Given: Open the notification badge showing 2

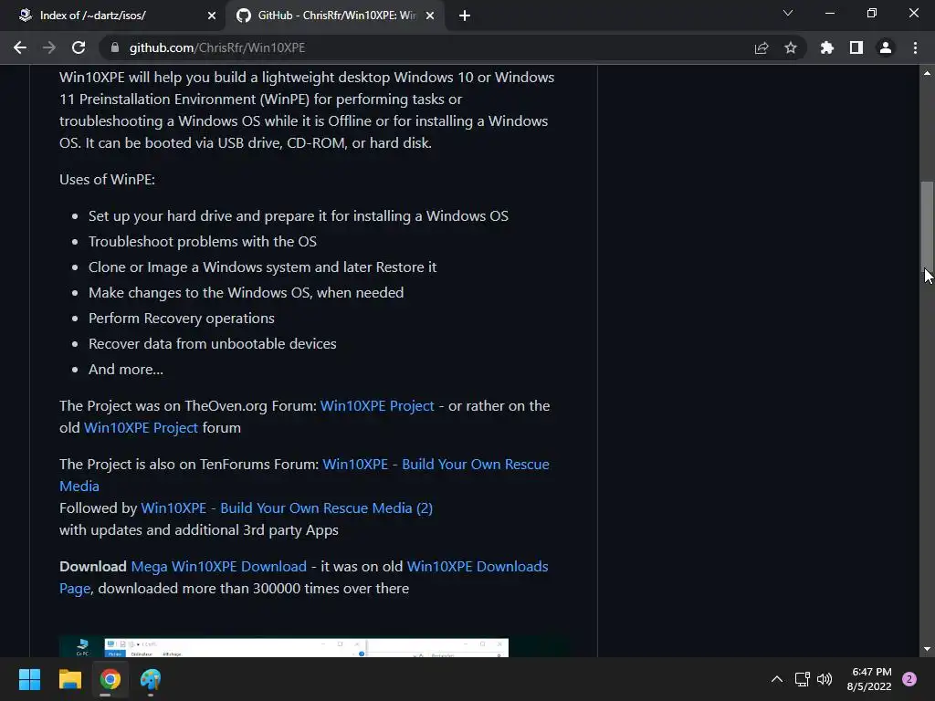Looking at the screenshot, I should (909, 679).
